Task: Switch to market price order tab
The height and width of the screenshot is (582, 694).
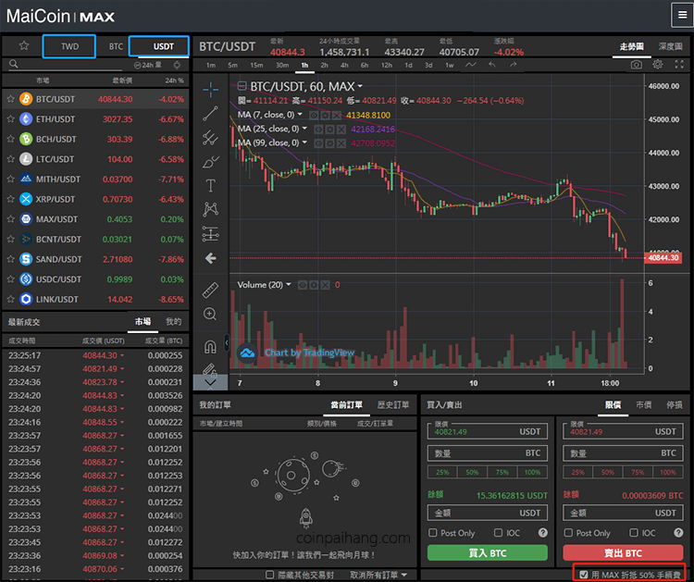Action: (643, 404)
